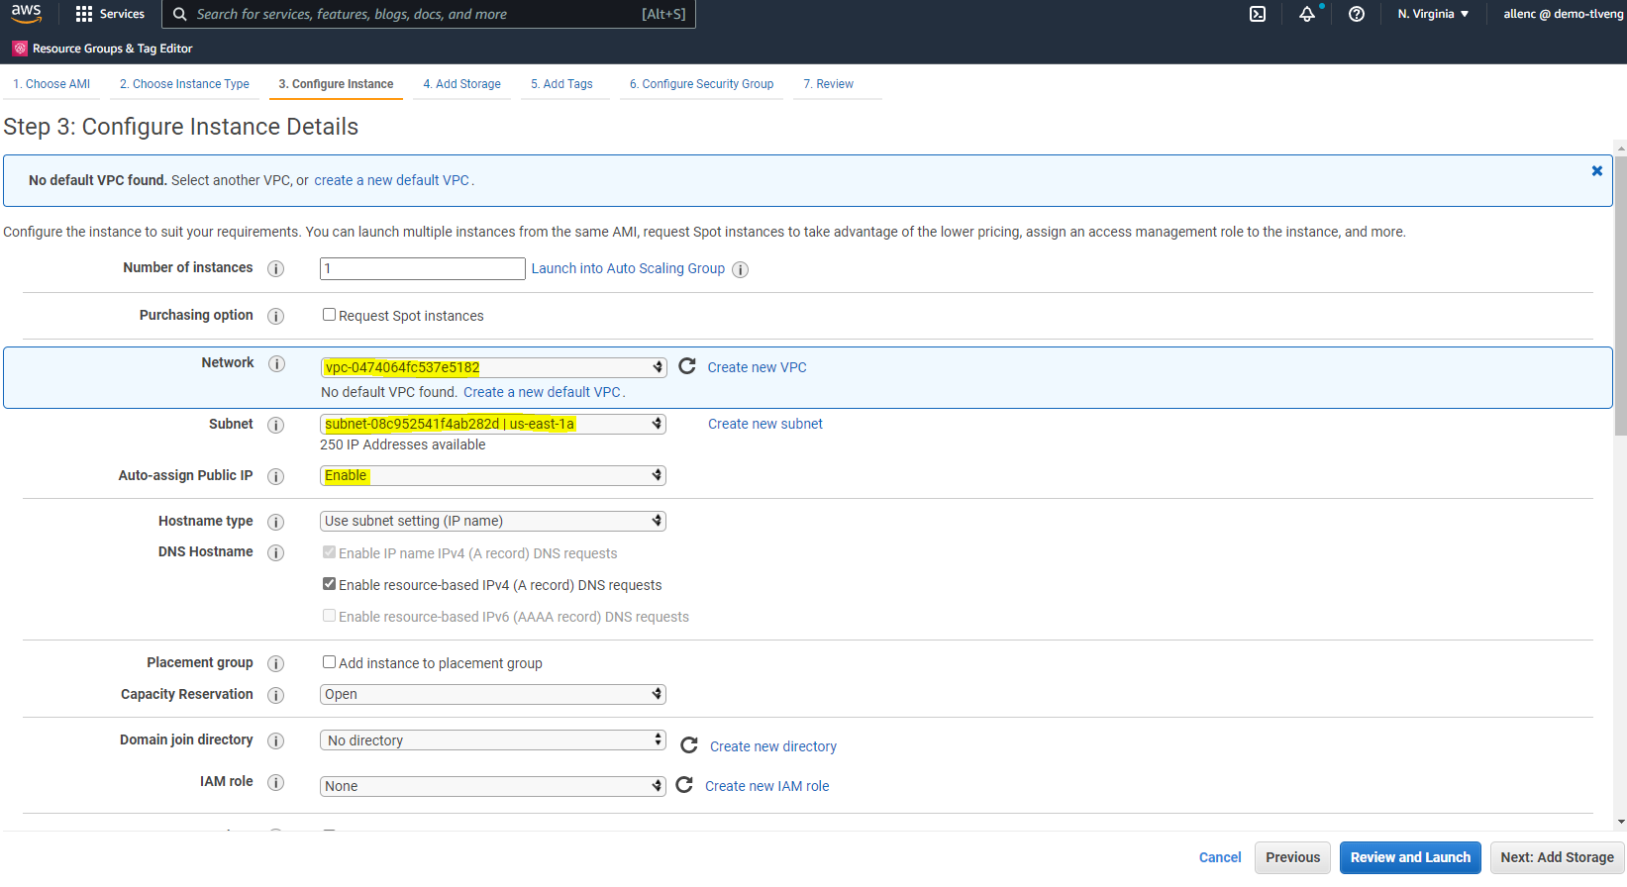
Task: Open the AWS CloudShell icon
Action: click(x=1258, y=14)
